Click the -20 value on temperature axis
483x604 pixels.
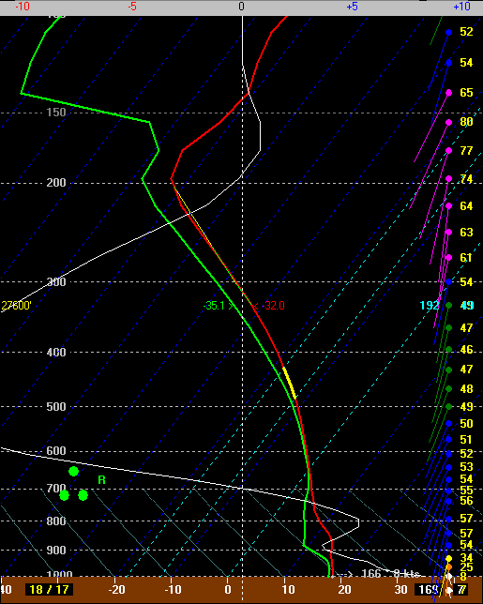pyautogui.click(x=116, y=589)
